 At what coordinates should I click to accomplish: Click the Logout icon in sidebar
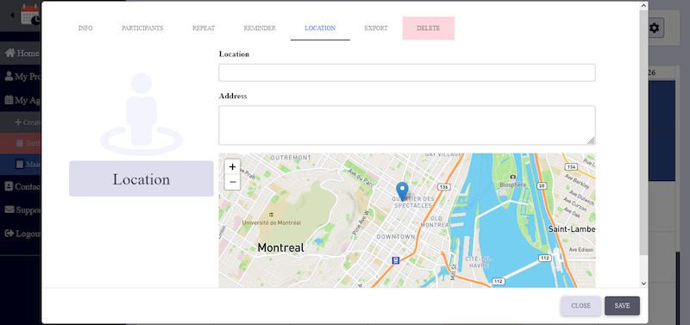[9, 234]
